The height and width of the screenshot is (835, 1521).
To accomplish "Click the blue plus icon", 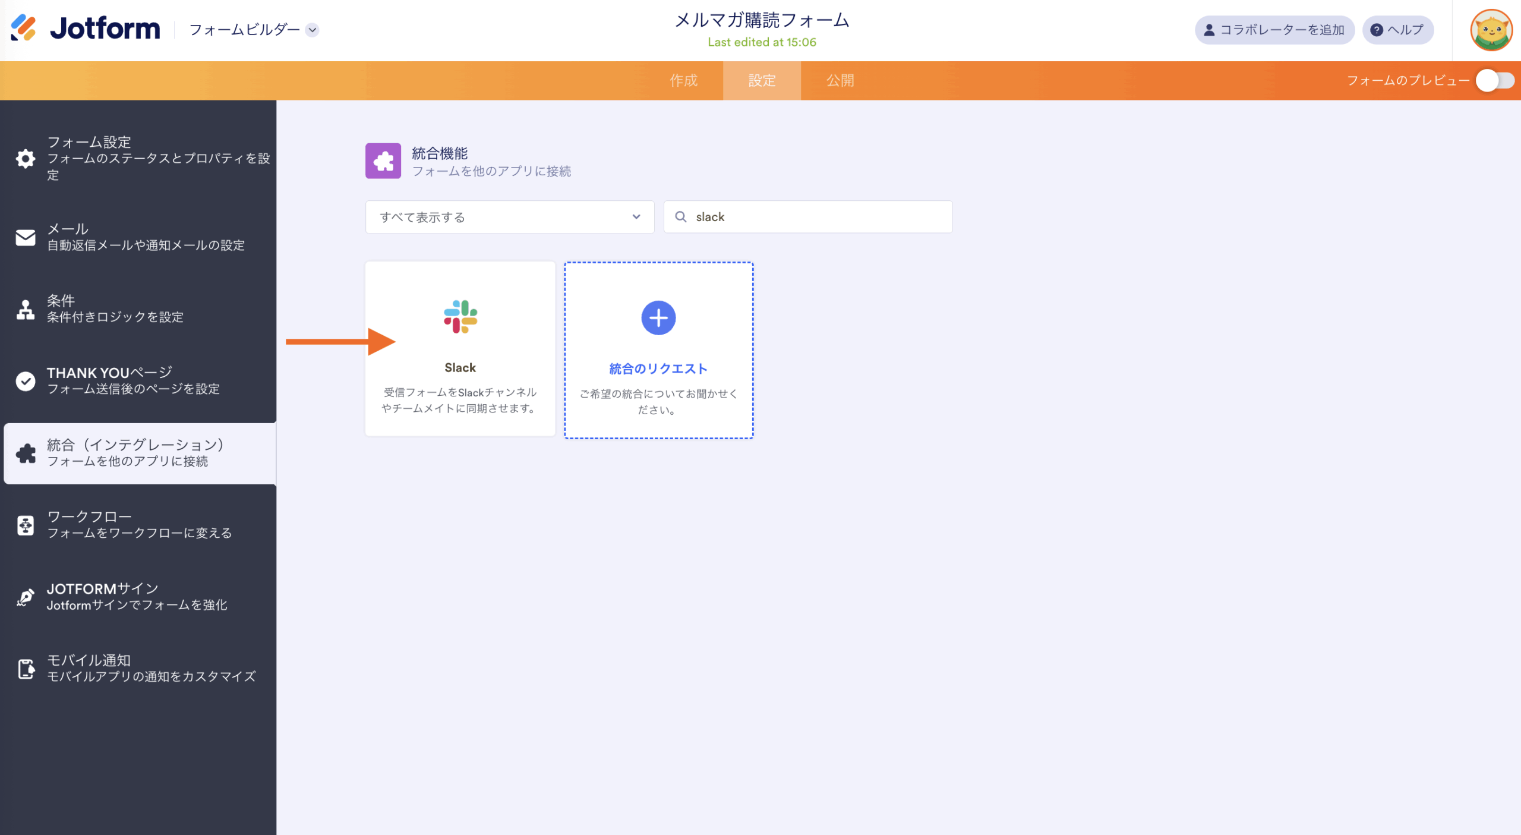I will pos(658,318).
